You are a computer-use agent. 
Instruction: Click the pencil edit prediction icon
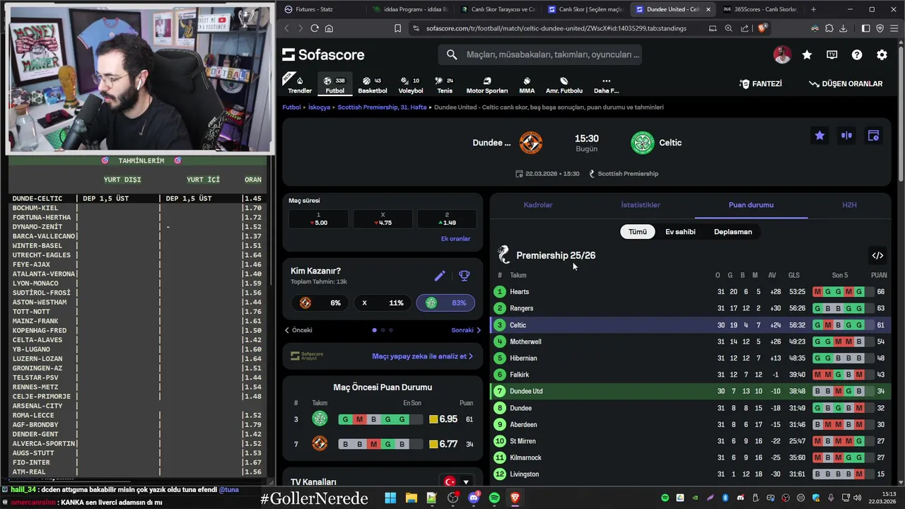[x=440, y=276]
